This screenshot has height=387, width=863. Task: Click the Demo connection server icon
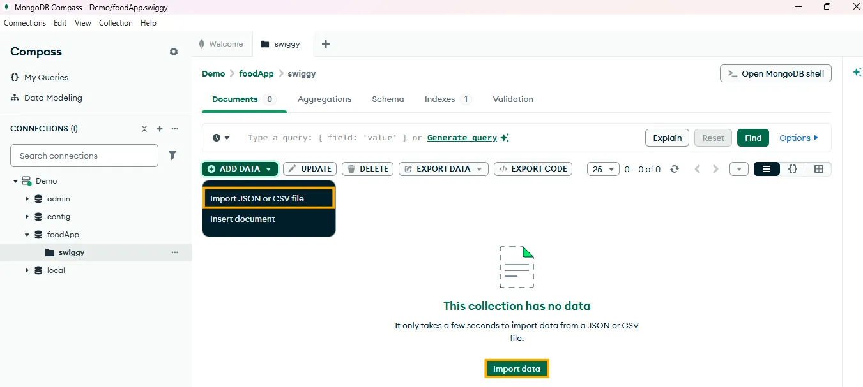click(x=27, y=181)
